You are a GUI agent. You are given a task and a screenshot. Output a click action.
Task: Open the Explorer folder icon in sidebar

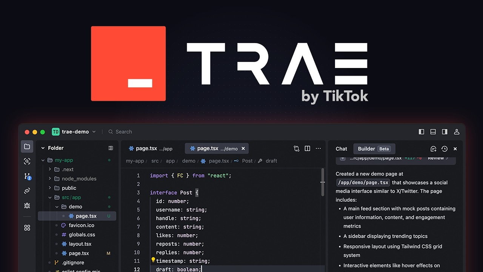(27, 147)
